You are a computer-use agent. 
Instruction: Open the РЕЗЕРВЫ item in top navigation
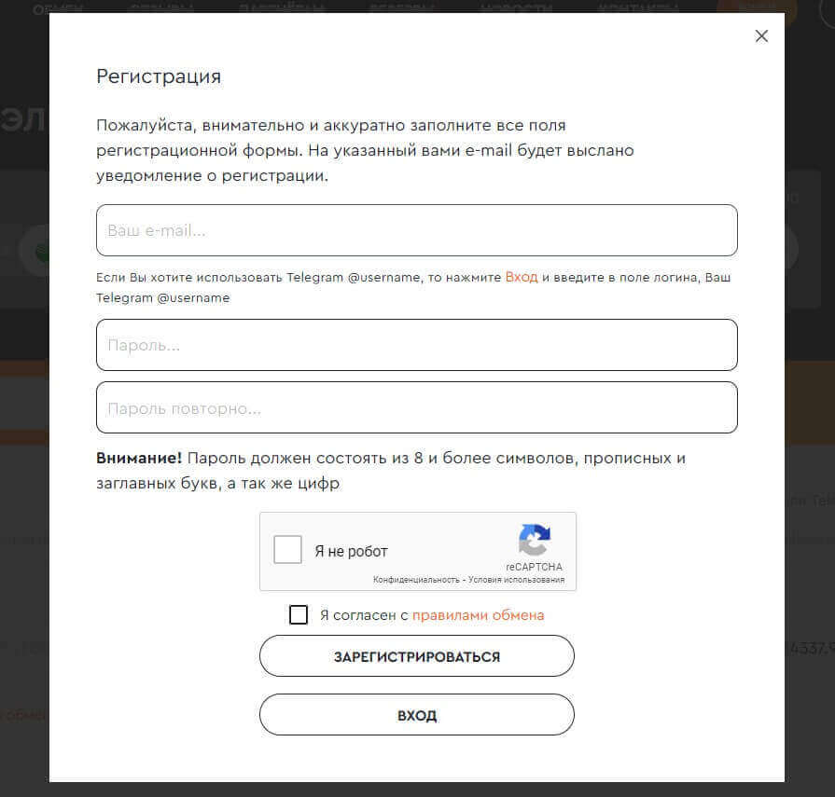click(x=401, y=8)
